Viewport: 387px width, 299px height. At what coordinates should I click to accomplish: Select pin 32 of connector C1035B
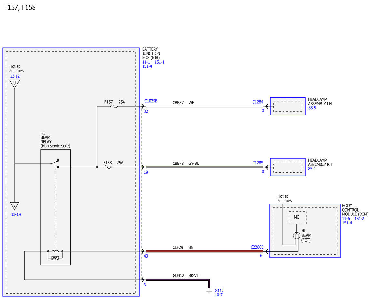point(146,111)
